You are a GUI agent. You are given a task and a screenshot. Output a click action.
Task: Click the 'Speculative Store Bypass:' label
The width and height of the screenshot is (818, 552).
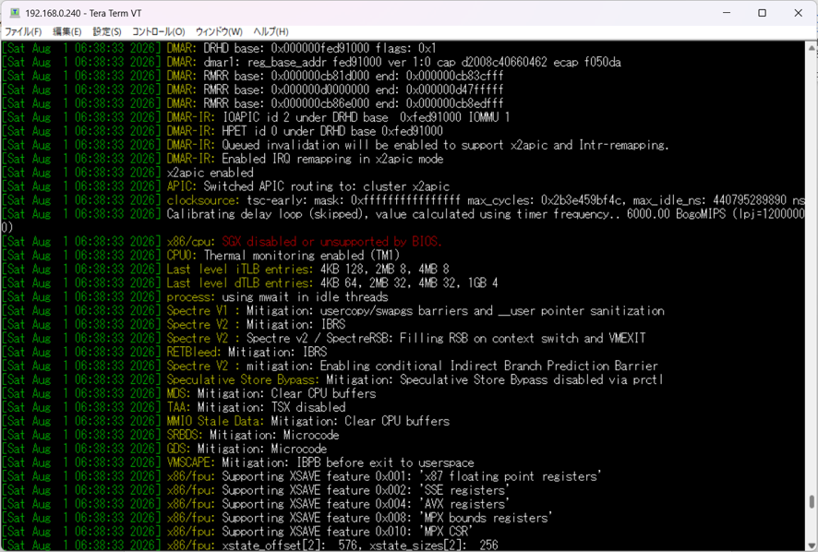(243, 379)
